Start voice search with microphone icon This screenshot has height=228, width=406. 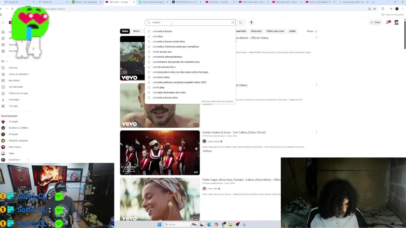(251, 22)
